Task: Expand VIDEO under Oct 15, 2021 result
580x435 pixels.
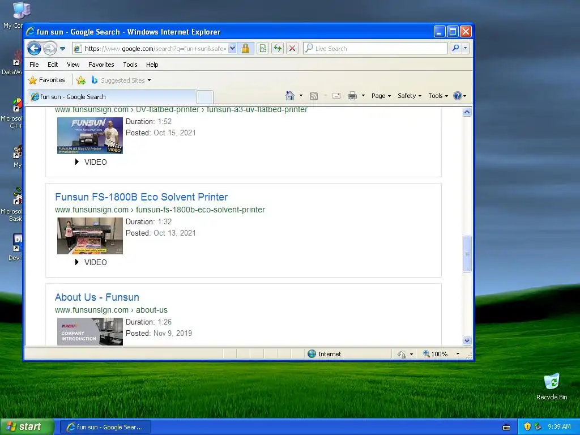Action: coord(91,162)
